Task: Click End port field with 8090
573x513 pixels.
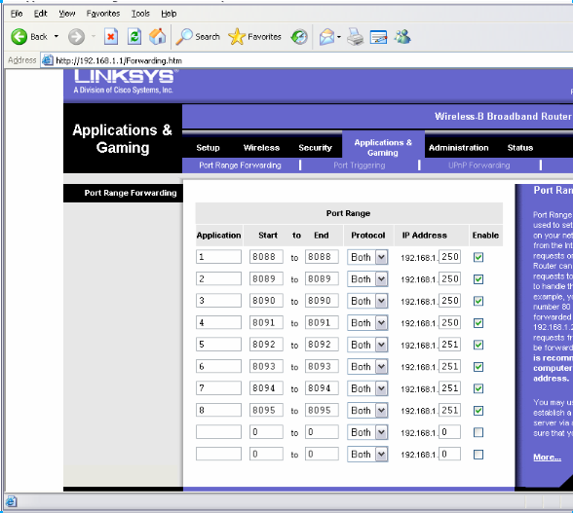Action: point(322,301)
